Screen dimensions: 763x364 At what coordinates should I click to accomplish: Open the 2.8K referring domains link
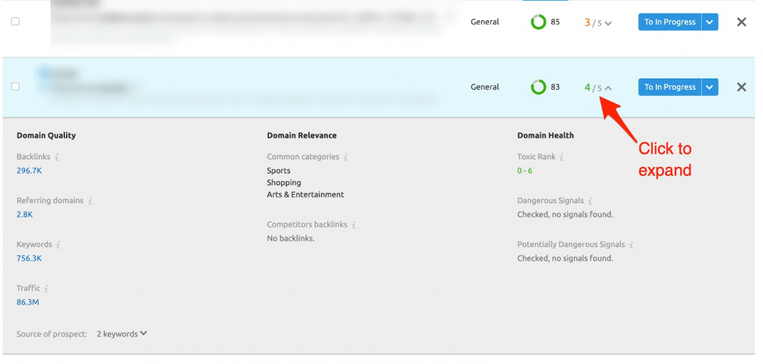coord(25,214)
